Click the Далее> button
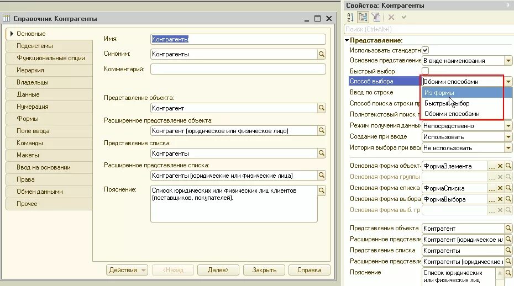Image resolution: width=514 pixels, height=286 pixels. 218,270
